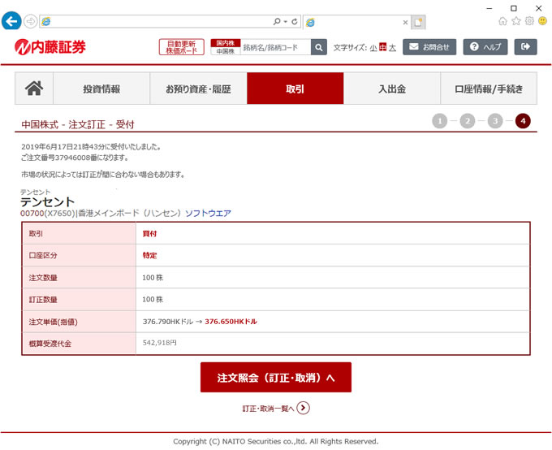Click the テンセント stock name heading
552x450 pixels.
click(47, 202)
